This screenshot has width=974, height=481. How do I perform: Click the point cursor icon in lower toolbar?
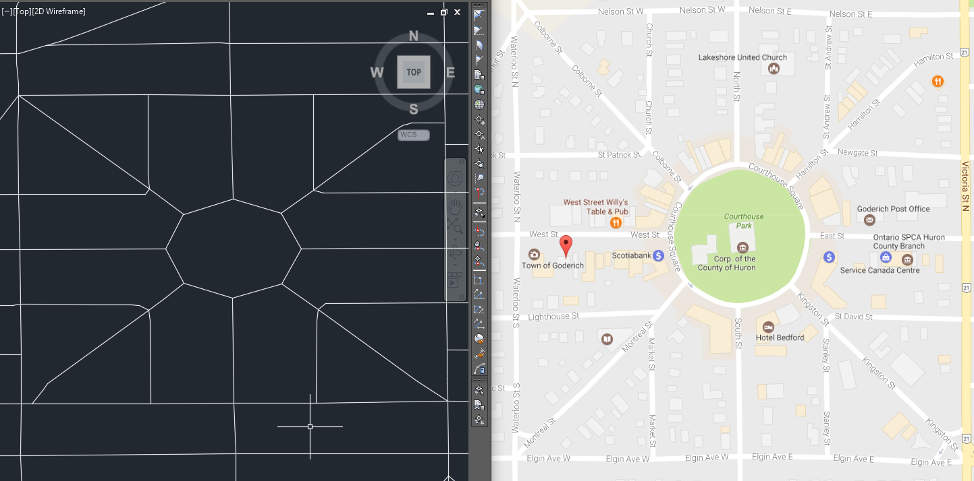[x=479, y=390]
